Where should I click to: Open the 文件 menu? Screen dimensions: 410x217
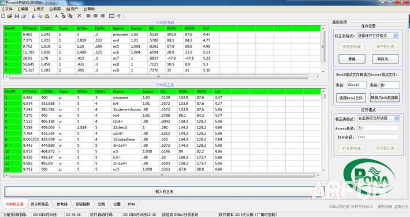coord(8,9)
